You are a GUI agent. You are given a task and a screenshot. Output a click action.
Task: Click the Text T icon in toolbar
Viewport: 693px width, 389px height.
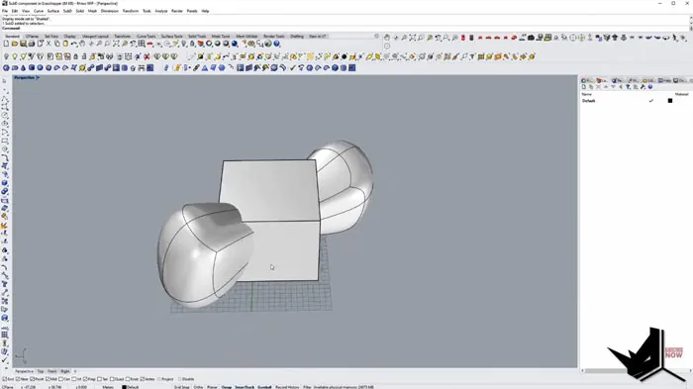(472, 56)
